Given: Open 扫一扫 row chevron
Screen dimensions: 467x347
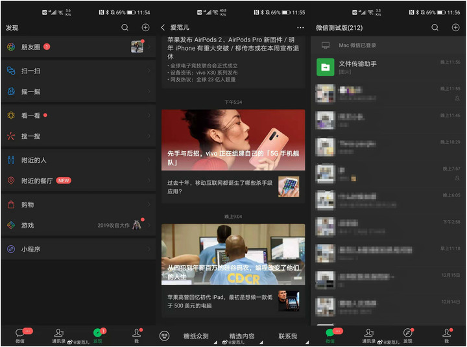Looking at the screenshot, I should coord(149,71).
